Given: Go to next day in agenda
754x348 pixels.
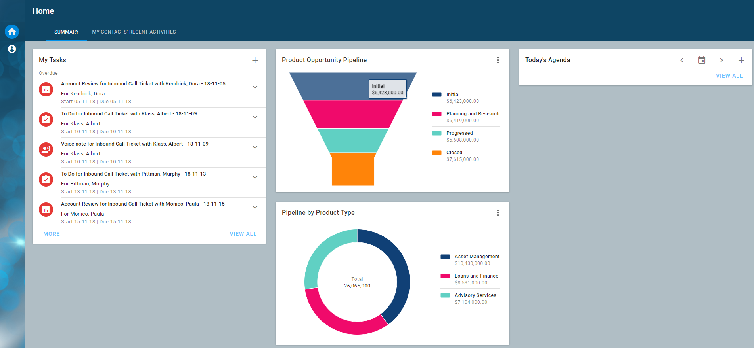Looking at the screenshot, I should (x=721, y=60).
